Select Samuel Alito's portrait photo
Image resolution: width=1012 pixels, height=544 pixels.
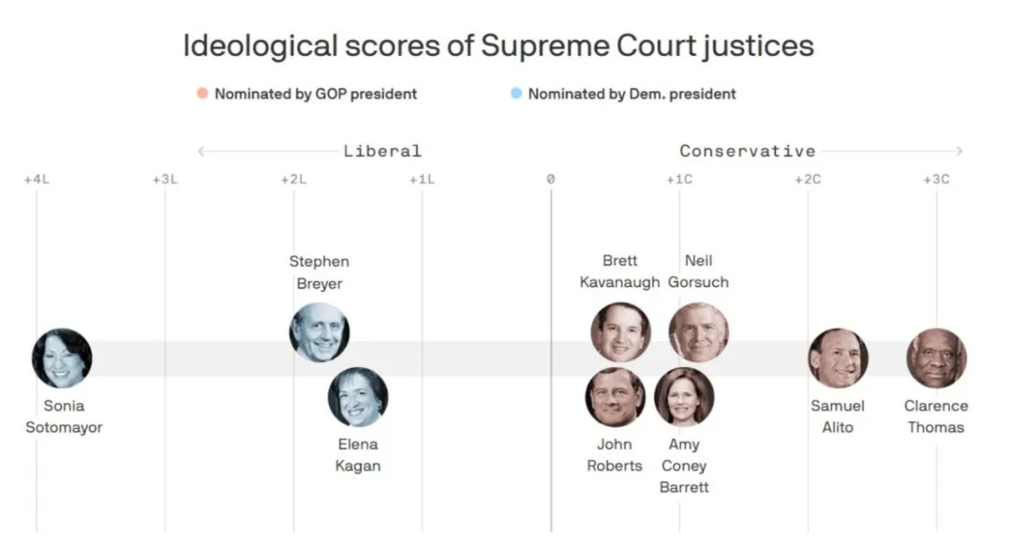tap(838, 359)
